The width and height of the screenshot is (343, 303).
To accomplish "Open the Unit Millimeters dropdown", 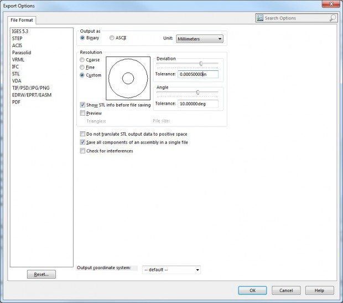I will (199, 39).
